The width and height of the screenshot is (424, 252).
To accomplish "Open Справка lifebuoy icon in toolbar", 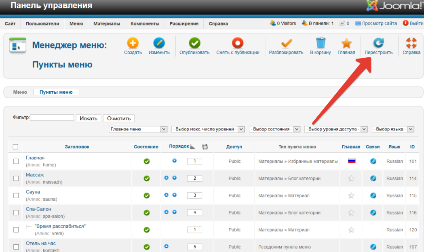I will coord(411,44).
